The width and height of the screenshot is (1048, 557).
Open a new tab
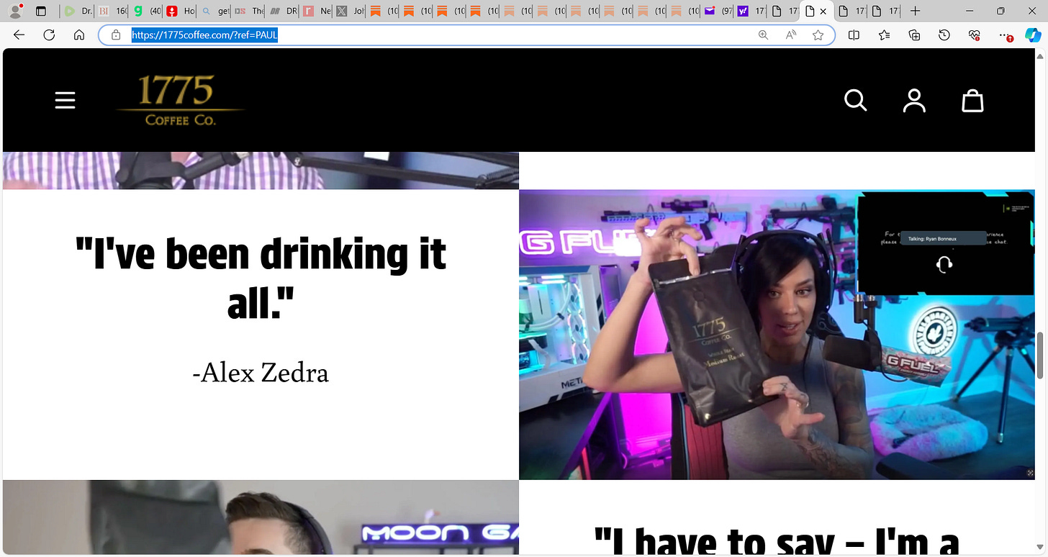915,12
